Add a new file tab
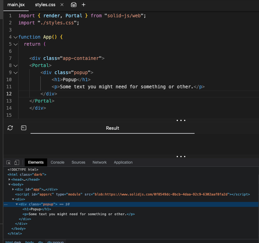 [84, 5]
